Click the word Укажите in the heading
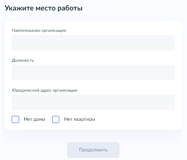The image size is (187, 160). tap(19, 8)
